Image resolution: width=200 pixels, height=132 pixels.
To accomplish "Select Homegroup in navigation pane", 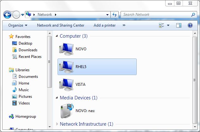I will [x=26, y=116].
